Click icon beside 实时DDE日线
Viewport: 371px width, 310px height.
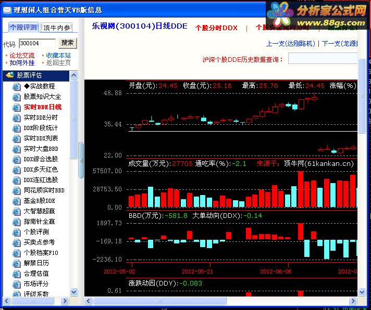[16, 108]
